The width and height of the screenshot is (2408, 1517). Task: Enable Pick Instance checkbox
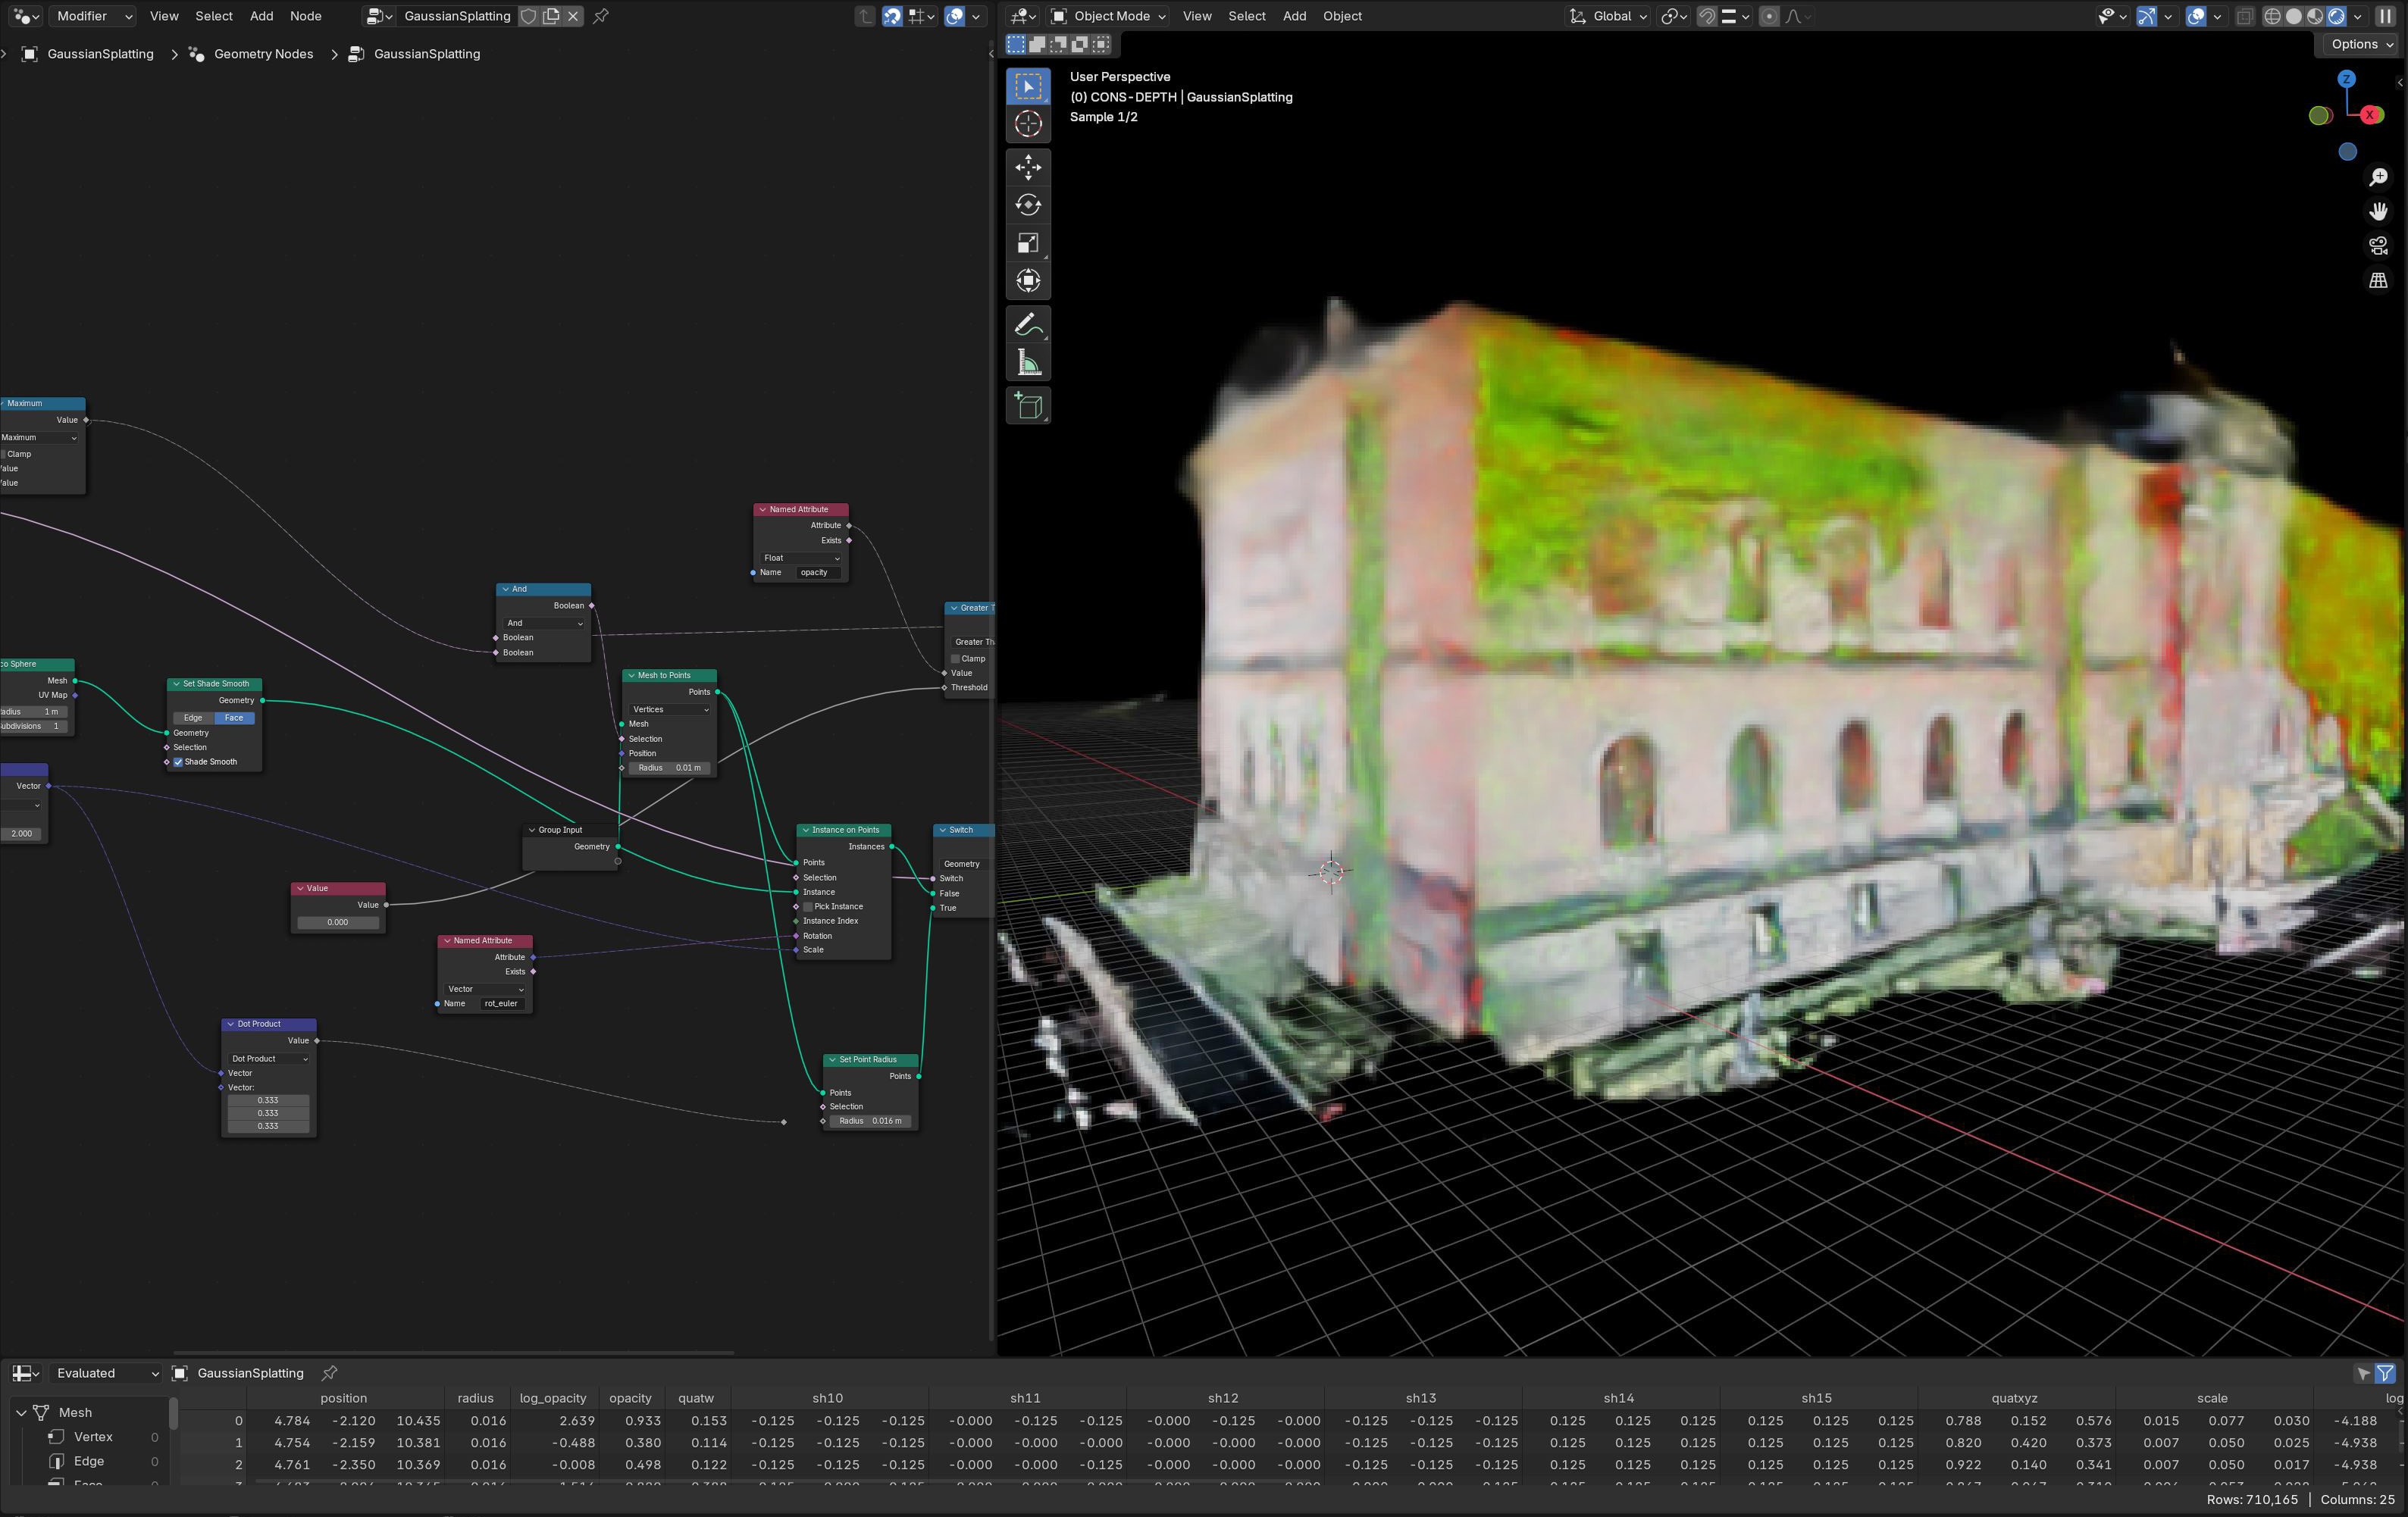coord(808,907)
